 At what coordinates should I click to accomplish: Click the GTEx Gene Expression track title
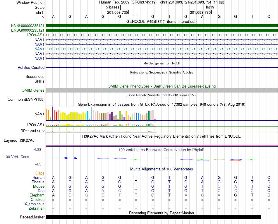pos(162,104)
